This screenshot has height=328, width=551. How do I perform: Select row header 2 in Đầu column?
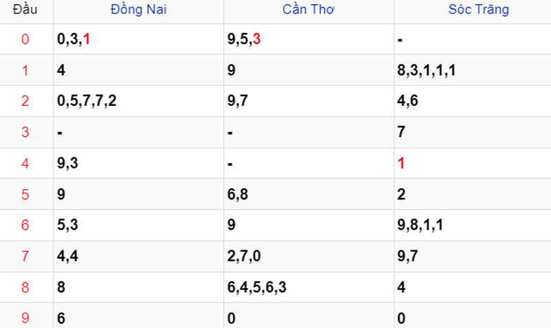pos(25,101)
